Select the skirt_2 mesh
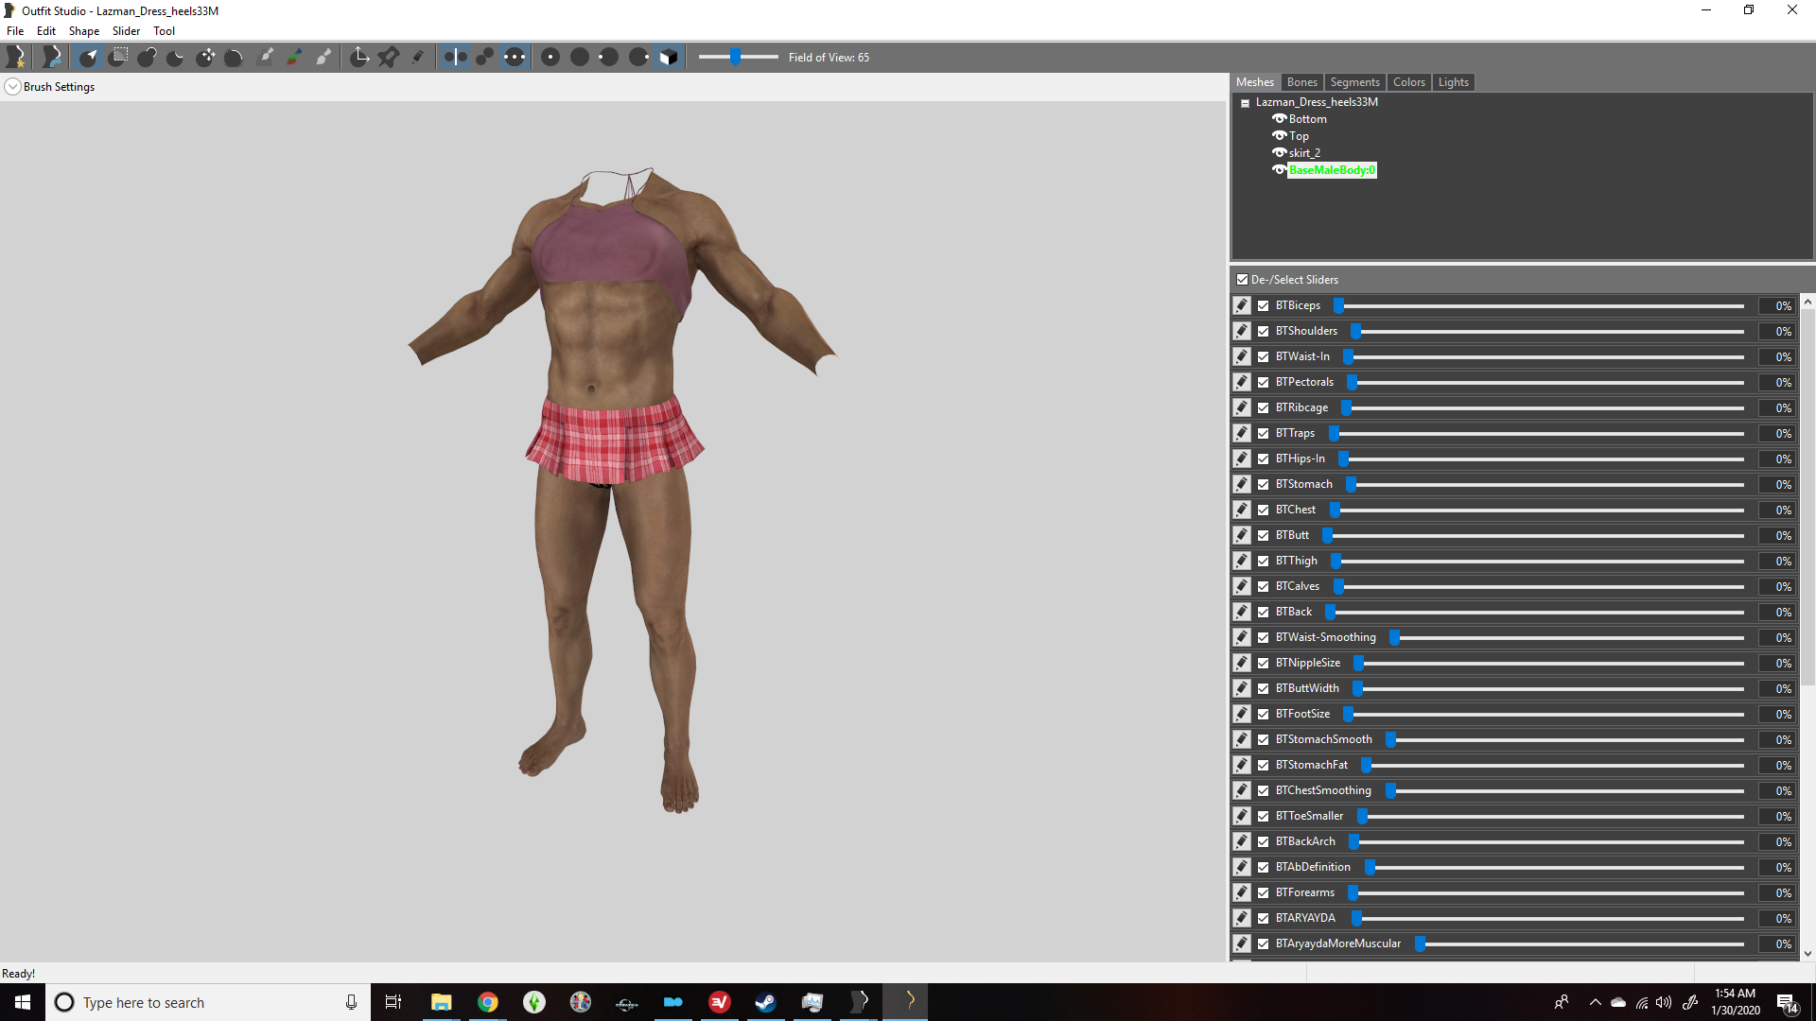Screen dimensions: 1816x1021 point(1304,153)
